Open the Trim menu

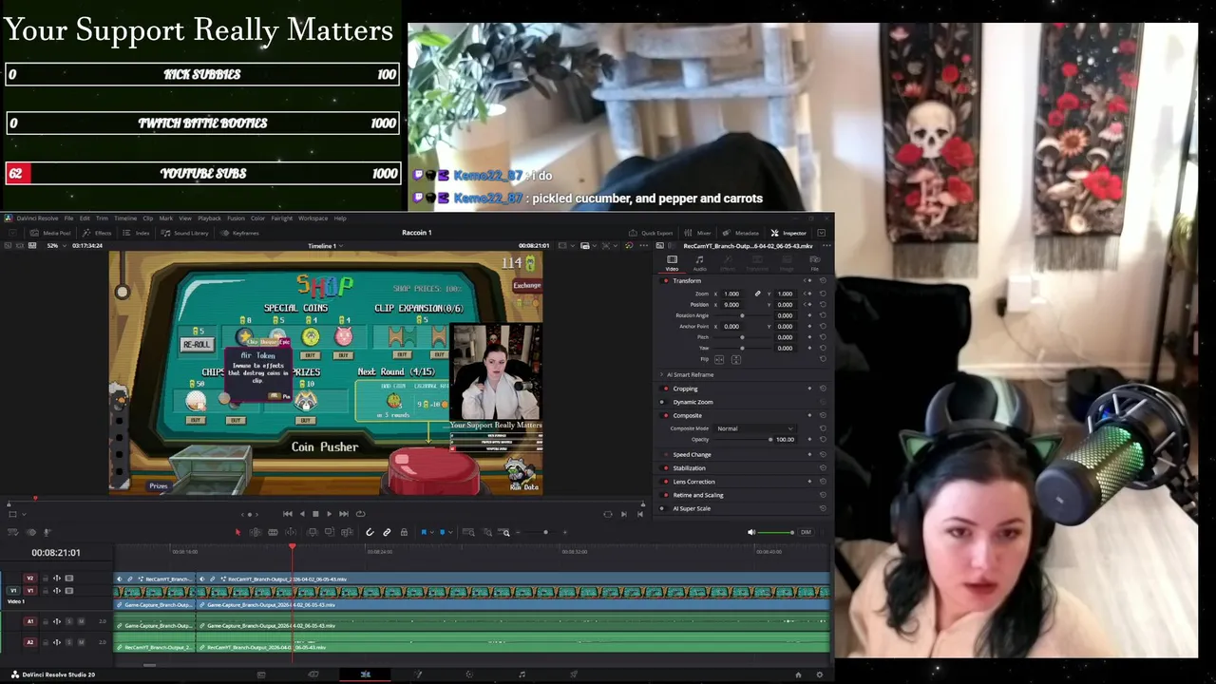pos(102,218)
